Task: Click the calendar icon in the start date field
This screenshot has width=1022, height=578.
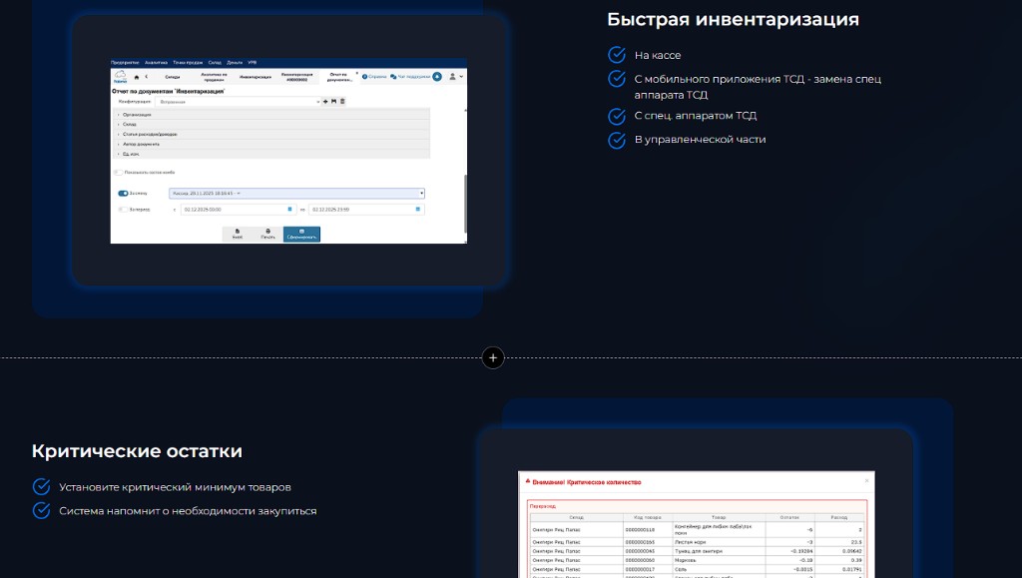Action: [290, 210]
